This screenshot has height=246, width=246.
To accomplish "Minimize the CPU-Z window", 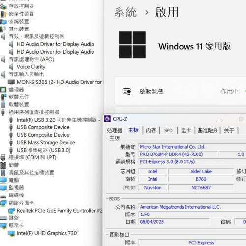I will tap(221, 119).
